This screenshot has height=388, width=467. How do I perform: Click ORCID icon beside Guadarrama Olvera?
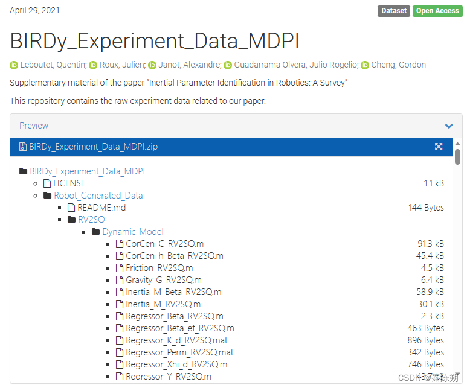228,65
